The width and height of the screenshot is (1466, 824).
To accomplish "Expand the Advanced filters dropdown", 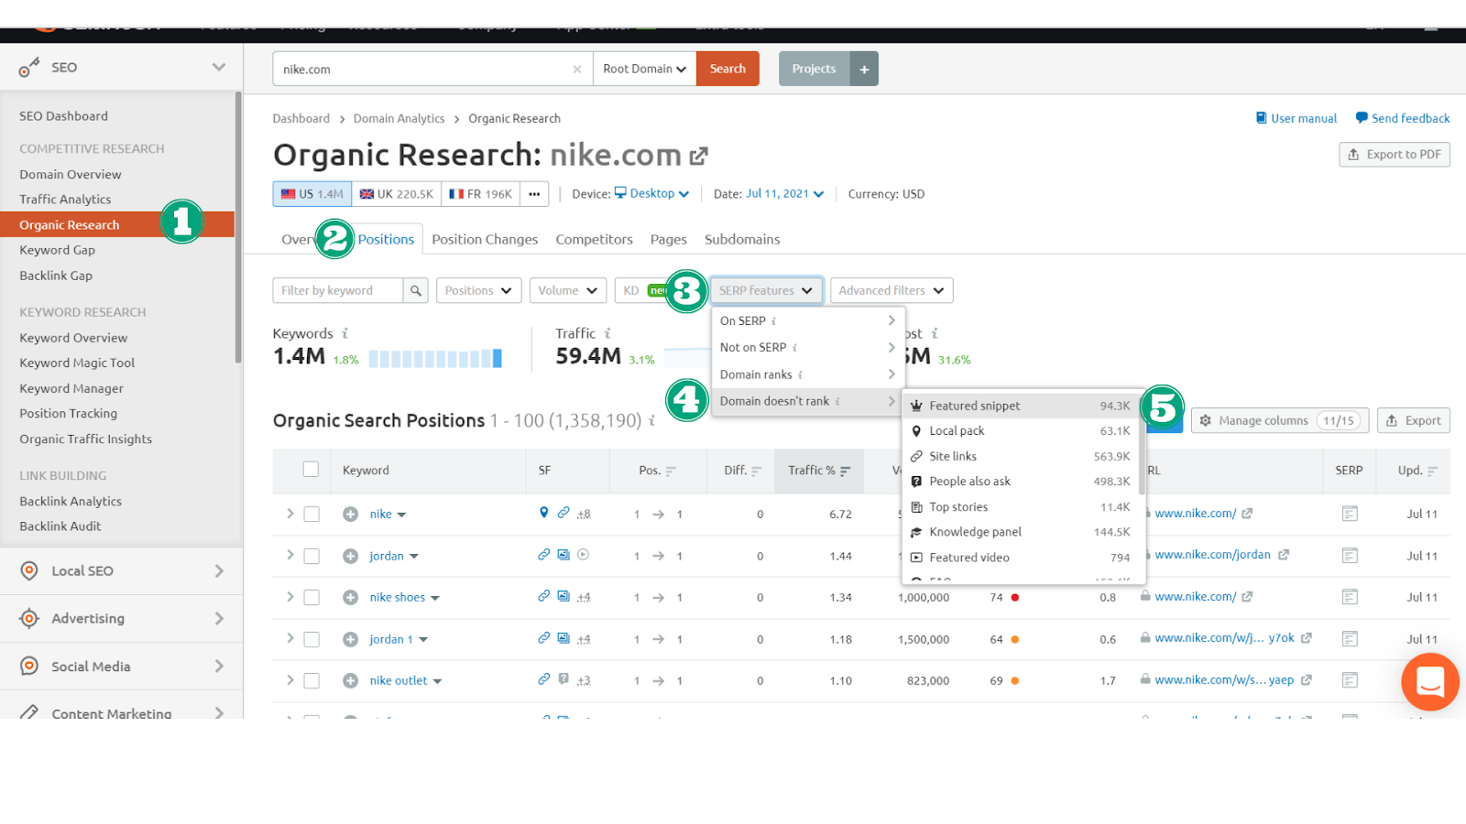I will click(891, 291).
